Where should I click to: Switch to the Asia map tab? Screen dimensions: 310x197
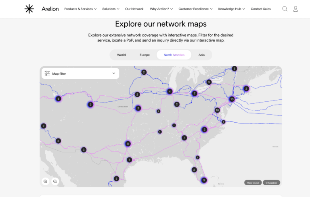coord(201,55)
